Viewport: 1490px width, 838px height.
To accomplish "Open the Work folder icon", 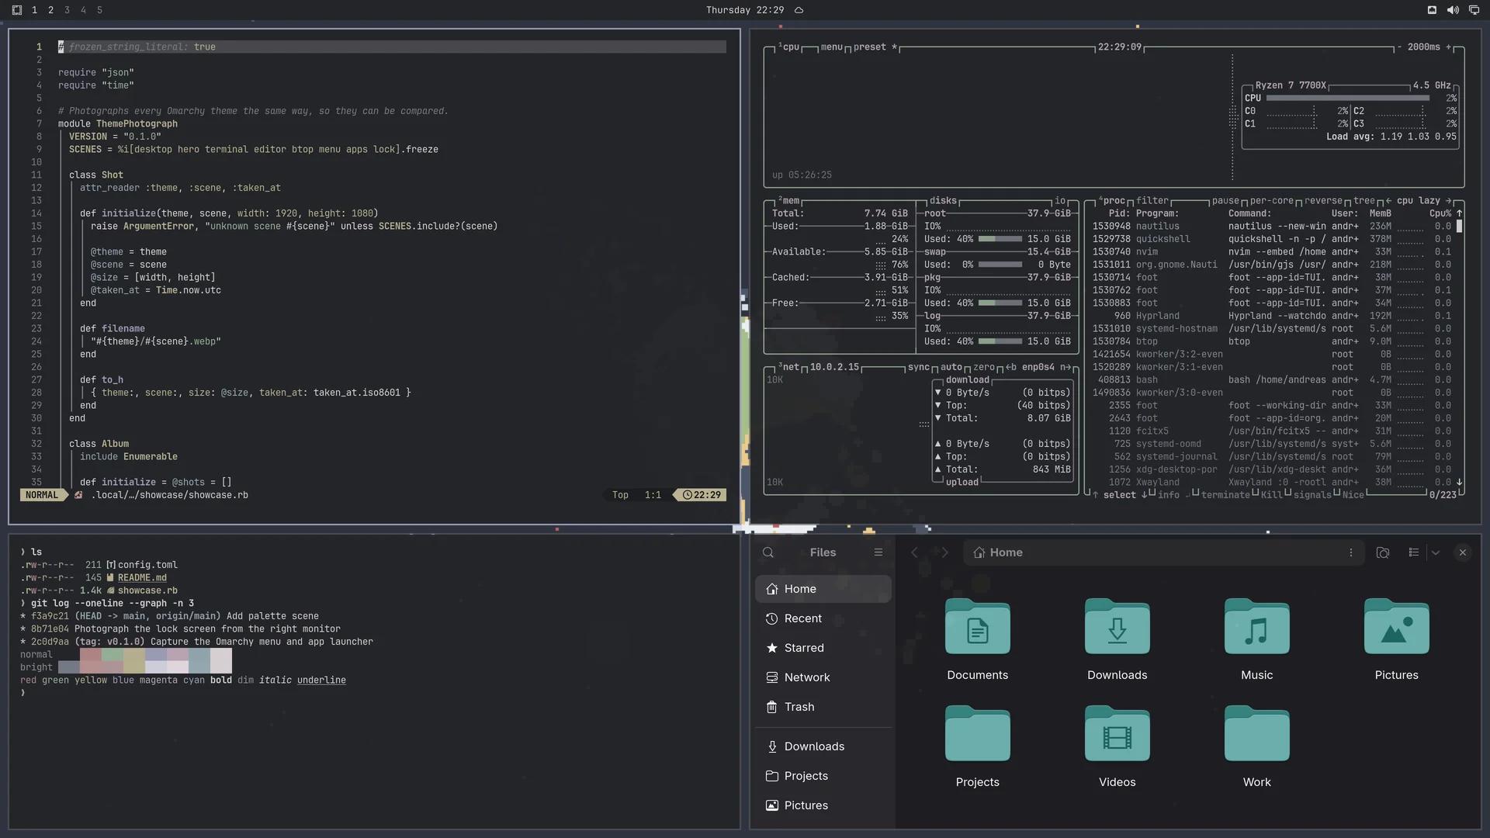I will tap(1257, 734).
